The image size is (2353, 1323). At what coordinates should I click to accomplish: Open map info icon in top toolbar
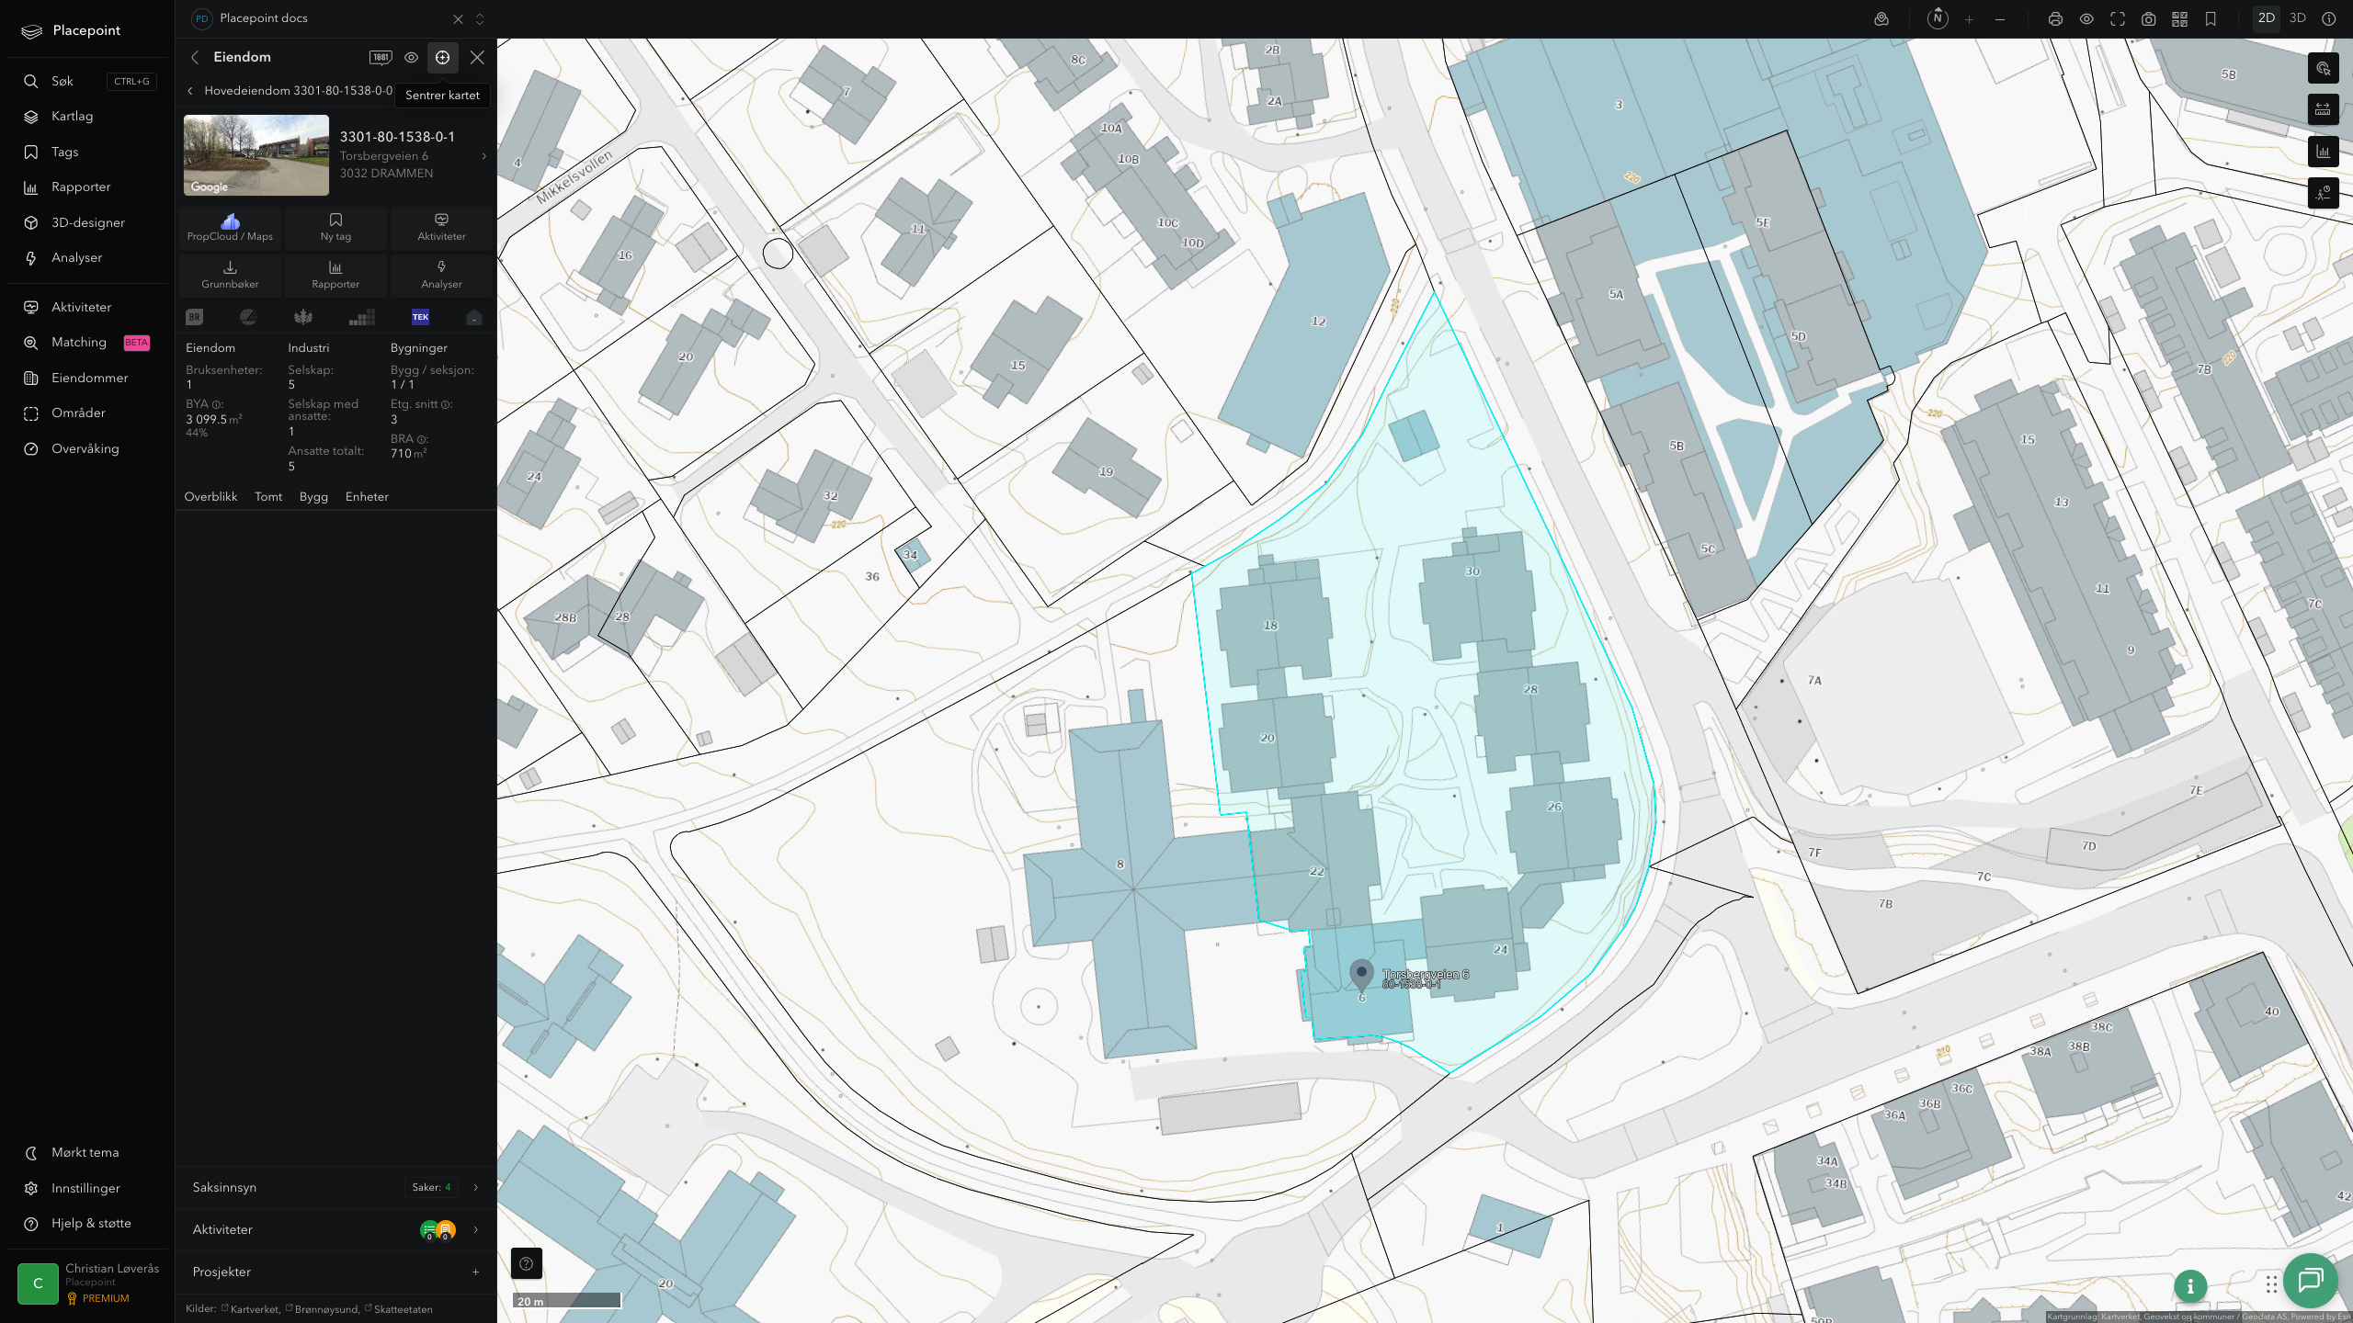[x=2329, y=18]
